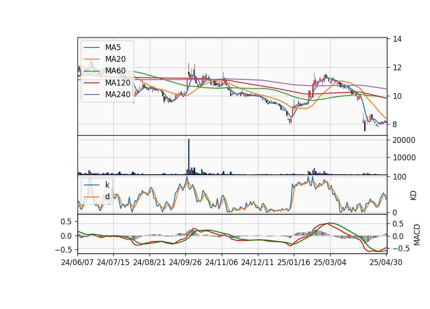Click the d legend label in KD panel
Image resolution: width=430 pixels, height=309 pixels.
tap(107, 197)
